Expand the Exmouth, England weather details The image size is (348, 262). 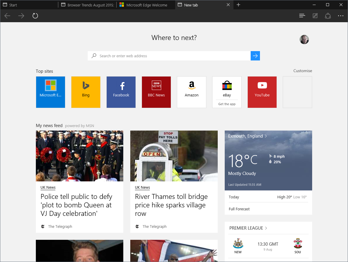coord(247,136)
